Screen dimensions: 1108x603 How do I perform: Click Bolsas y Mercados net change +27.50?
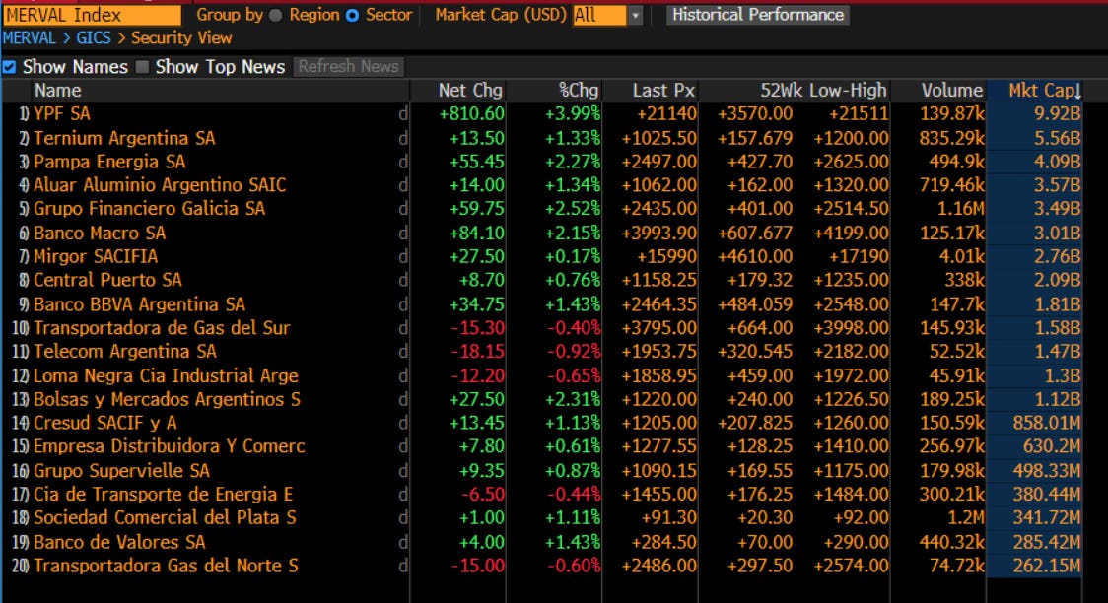[477, 399]
